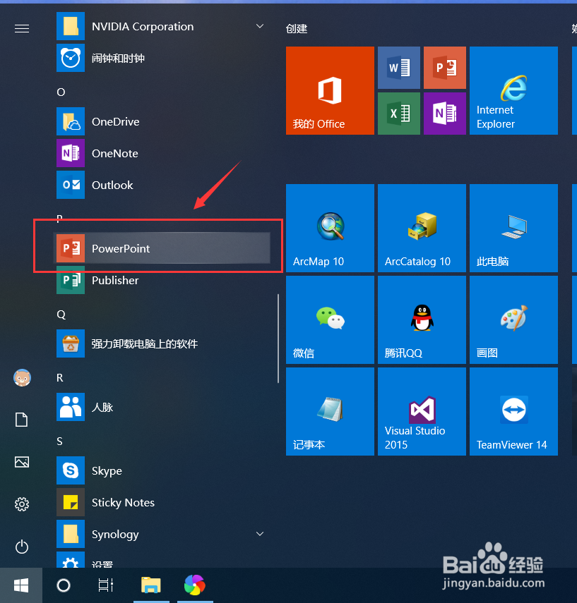The height and width of the screenshot is (603, 577).
Task: Open Sticky Notes from the app list
Action: pyautogui.click(x=162, y=502)
